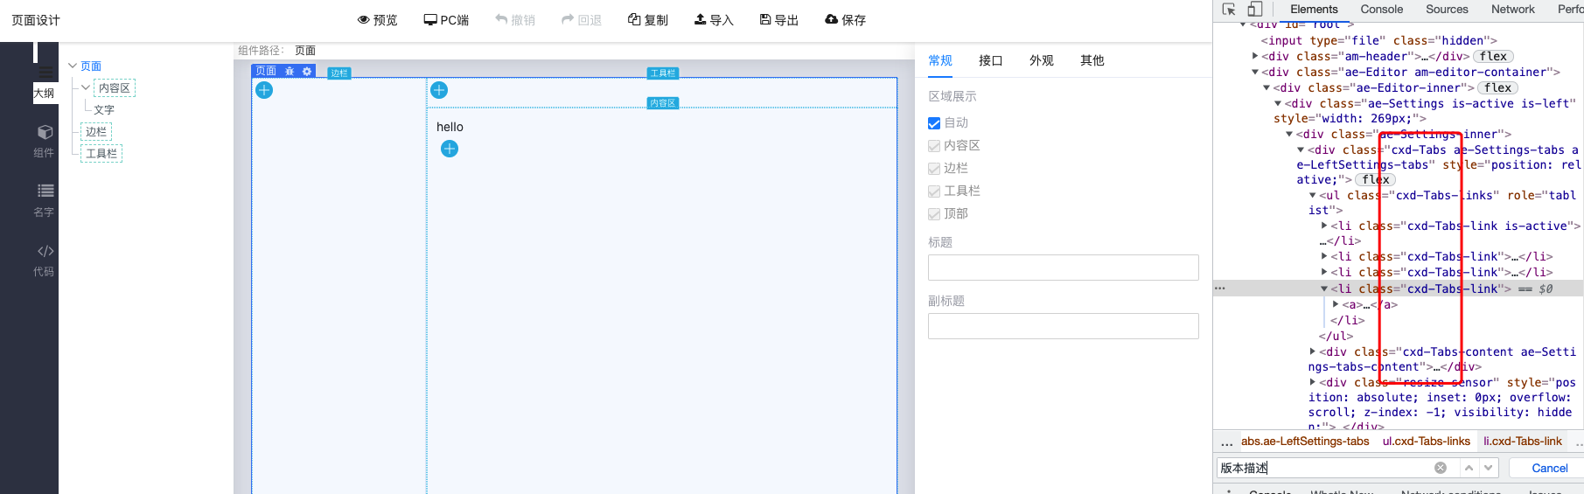Select 内容区 in the outline tree
Image resolution: width=1584 pixels, height=494 pixels.
(x=115, y=88)
